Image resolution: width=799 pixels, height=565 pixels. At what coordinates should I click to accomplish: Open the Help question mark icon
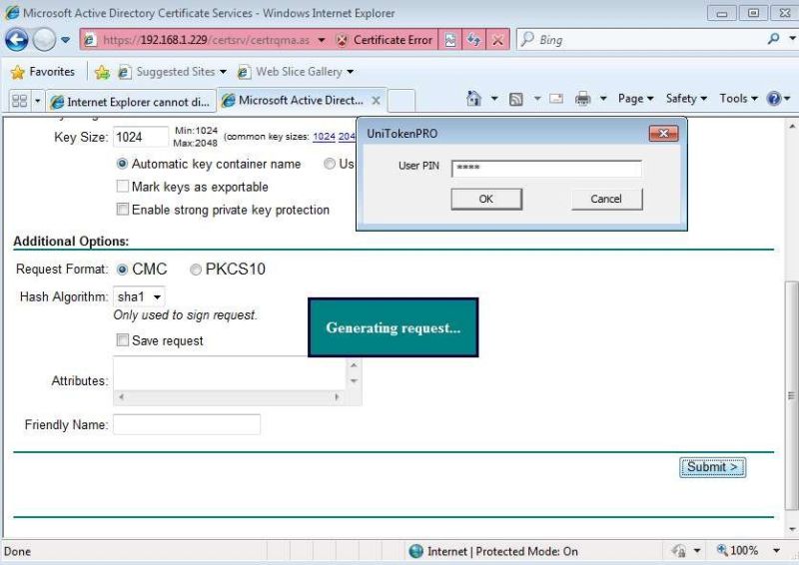click(773, 99)
